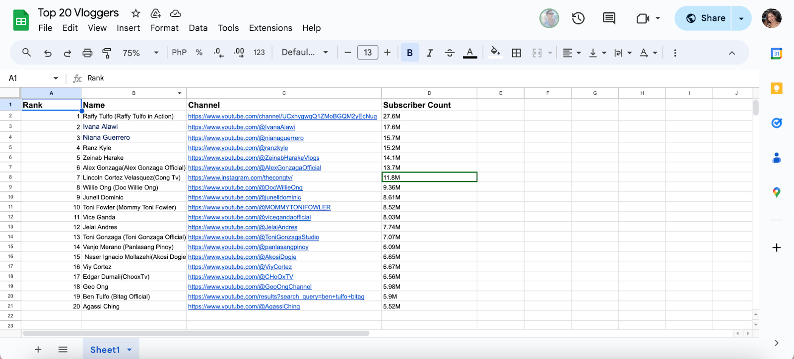Format as percent
This screenshot has width=794, height=359.
coord(199,53)
